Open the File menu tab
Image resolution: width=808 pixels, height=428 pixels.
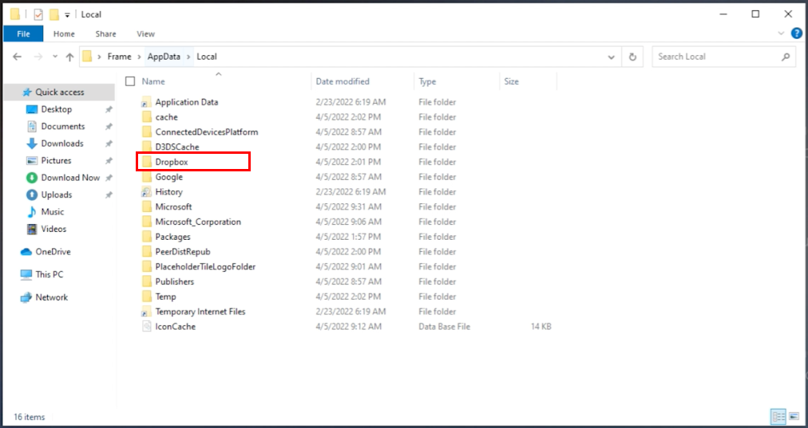click(x=23, y=33)
